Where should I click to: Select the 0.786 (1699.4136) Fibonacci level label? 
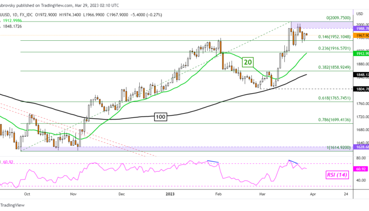326,120
